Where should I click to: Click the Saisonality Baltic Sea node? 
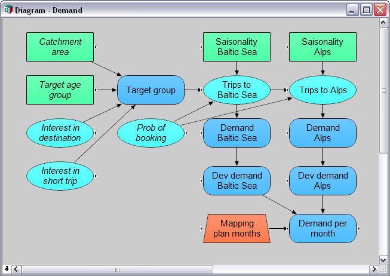pyautogui.click(x=237, y=47)
